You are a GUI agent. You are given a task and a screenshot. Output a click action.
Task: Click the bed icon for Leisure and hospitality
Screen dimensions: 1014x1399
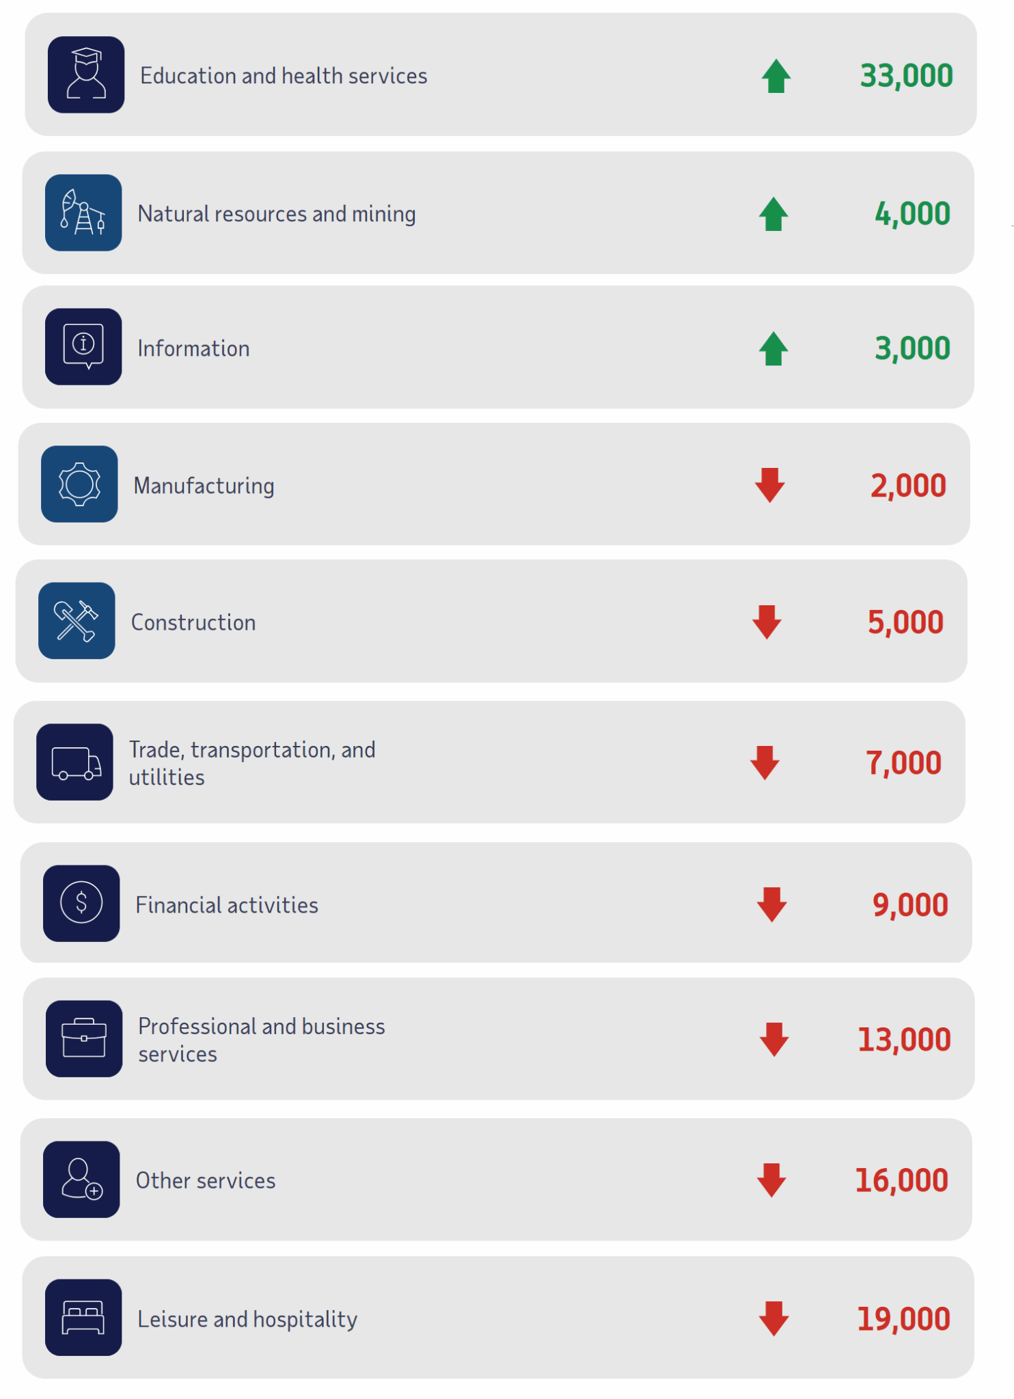83,1317
